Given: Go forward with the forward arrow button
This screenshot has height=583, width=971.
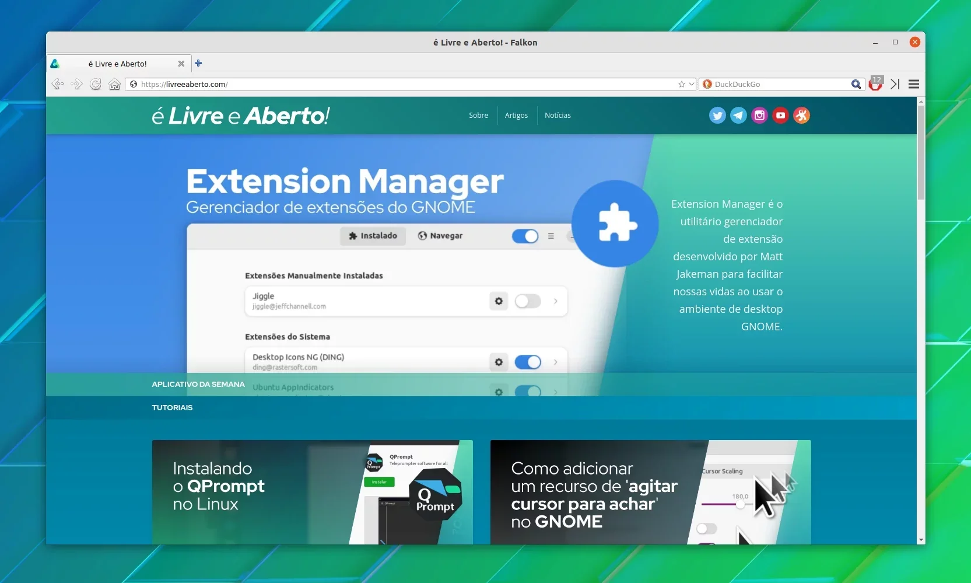Looking at the screenshot, I should point(76,84).
